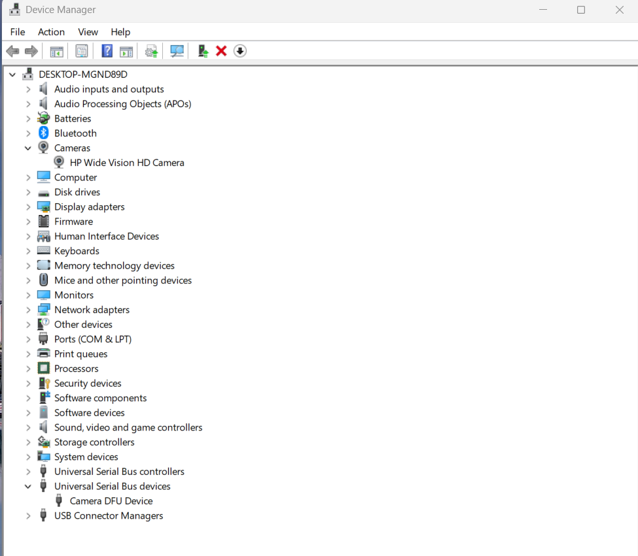Click the Network adapters icon

click(44, 310)
